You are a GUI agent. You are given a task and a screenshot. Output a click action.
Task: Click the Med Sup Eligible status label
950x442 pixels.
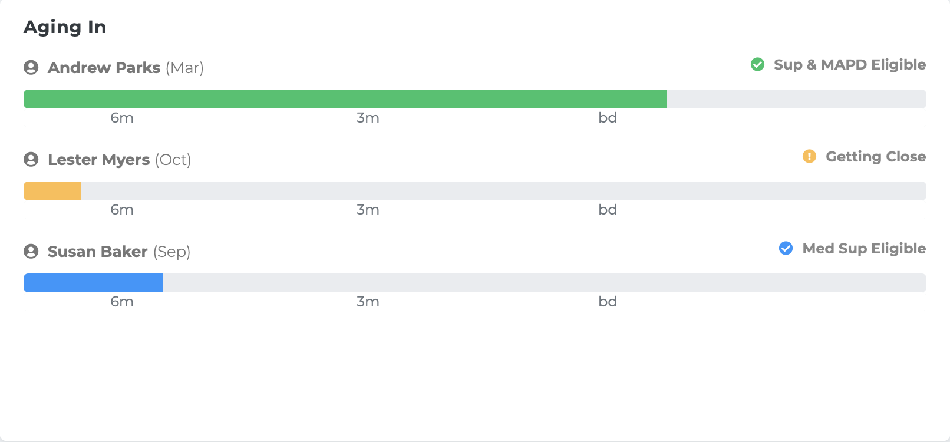pos(864,249)
